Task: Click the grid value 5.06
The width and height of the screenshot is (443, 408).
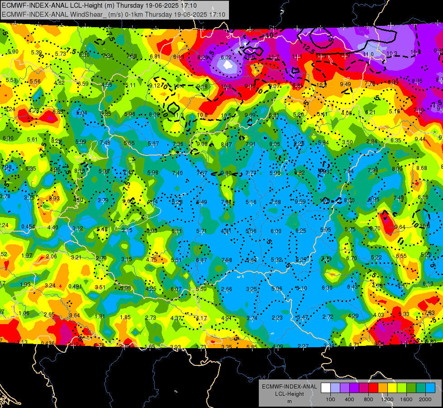Action: click(x=276, y=288)
